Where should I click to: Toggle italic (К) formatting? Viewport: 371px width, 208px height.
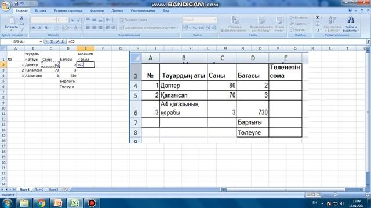39,28
